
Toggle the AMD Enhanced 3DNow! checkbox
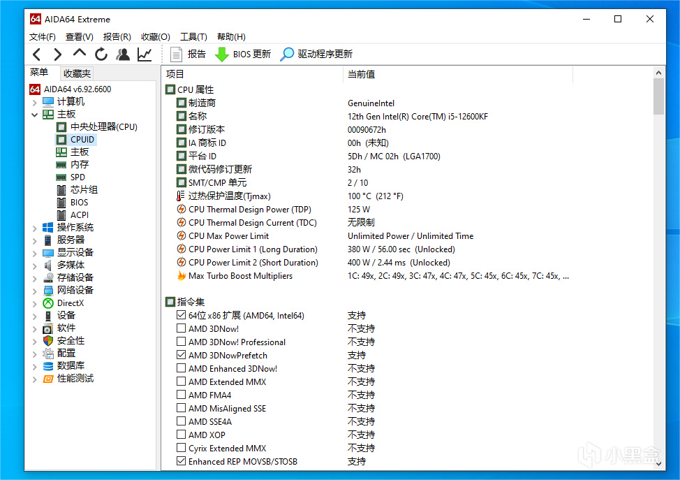[182, 368]
